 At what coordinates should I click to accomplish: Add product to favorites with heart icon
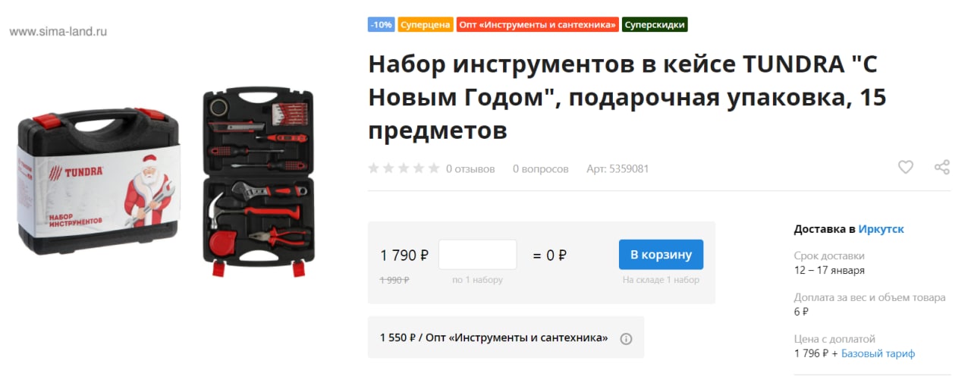[x=906, y=168]
